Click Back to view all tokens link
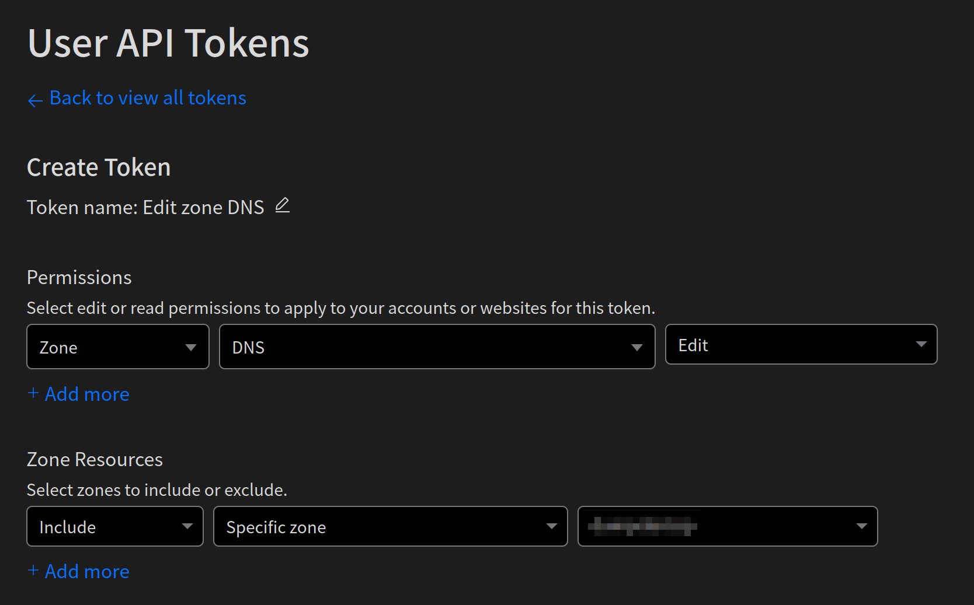Image resolution: width=974 pixels, height=605 pixels. pyautogui.click(x=148, y=98)
